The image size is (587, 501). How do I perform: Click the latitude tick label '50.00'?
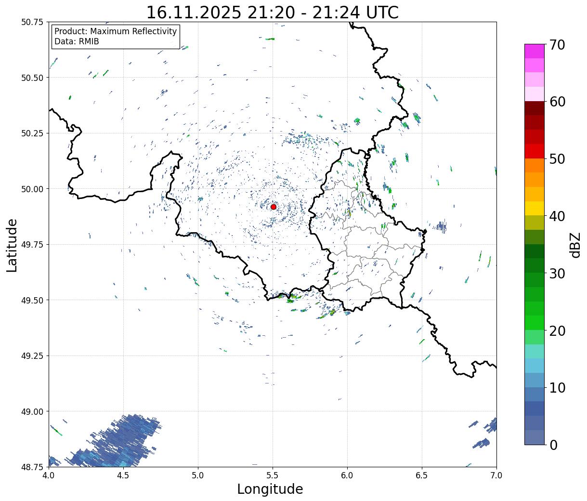click(x=32, y=189)
